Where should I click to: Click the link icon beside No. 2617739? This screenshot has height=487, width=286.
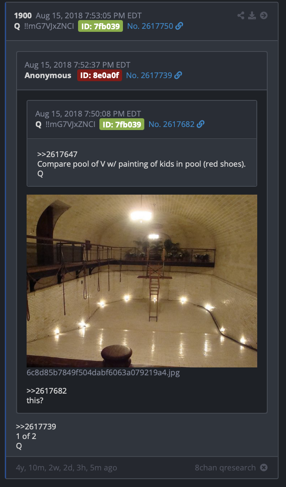click(178, 75)
